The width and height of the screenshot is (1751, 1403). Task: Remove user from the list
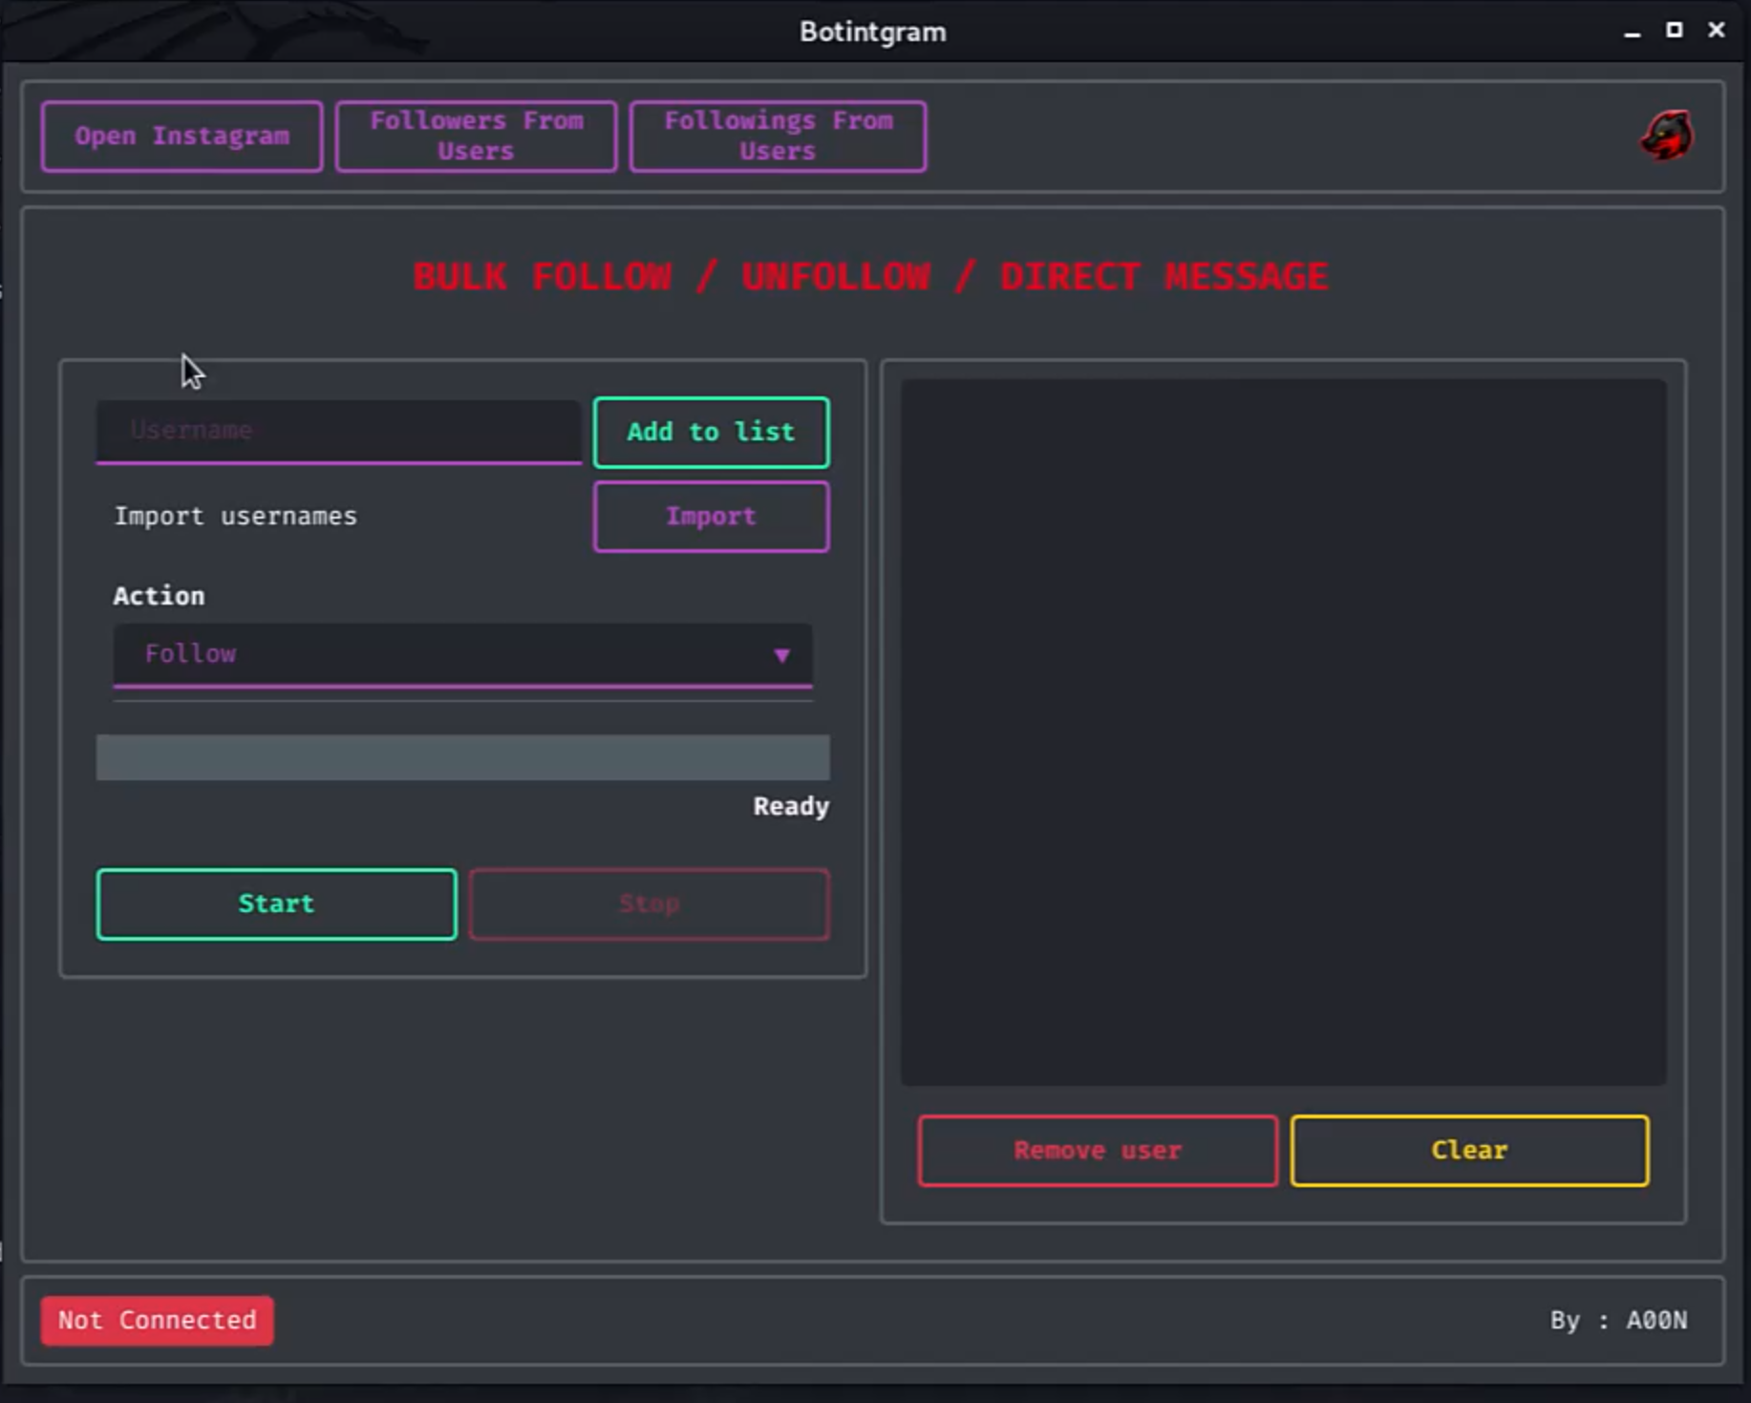pos(1098,1150)
